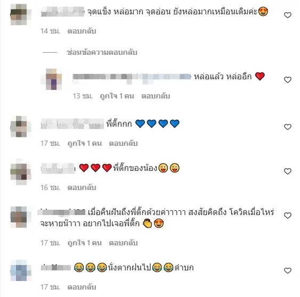This screenshot has width=300, height=297.
Task: View who liked the พี่ติ๊กกก comment
Action: coord(85,143)
